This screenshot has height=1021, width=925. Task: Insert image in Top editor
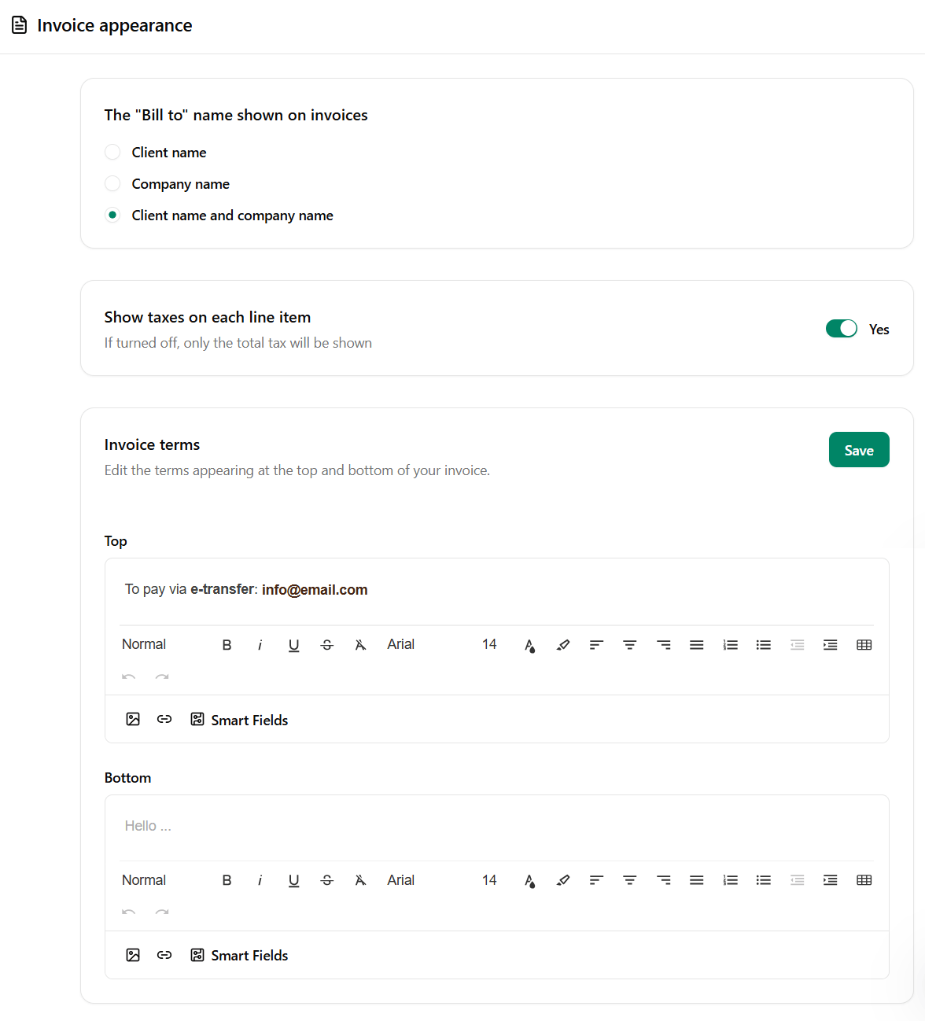[x=133, y=719]
